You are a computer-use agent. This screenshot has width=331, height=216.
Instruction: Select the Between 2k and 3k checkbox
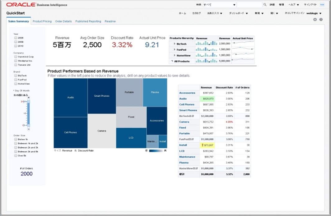[16, 147]
